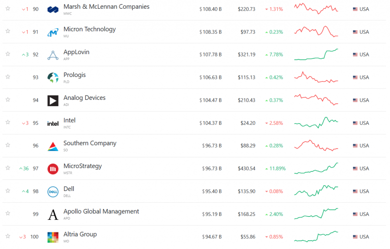Click the Analog Devices play-shaped logo

(x=53, y=101)
